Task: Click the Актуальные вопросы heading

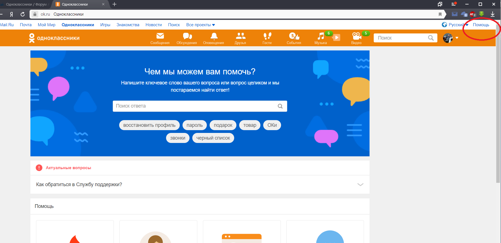Action: 68,168
